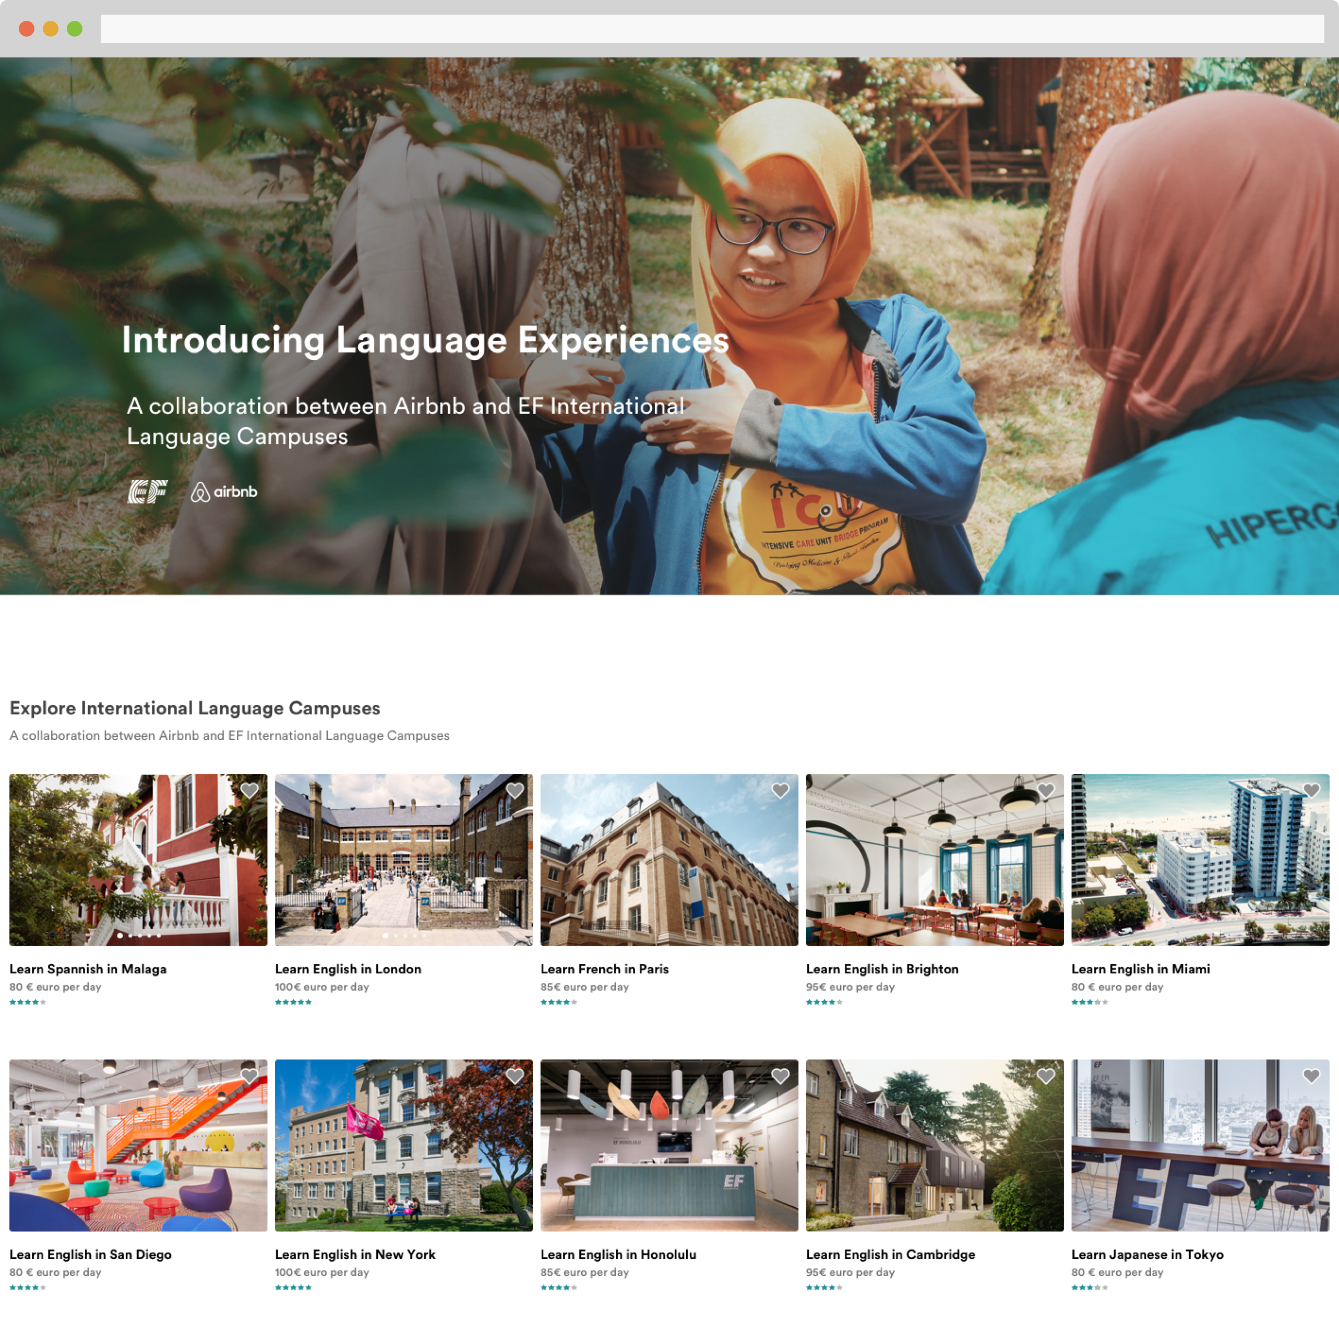Screen dimensions: 1339x1319
Task: Click "Introducing Language Experiences" hero title
Action: (425, 341)
